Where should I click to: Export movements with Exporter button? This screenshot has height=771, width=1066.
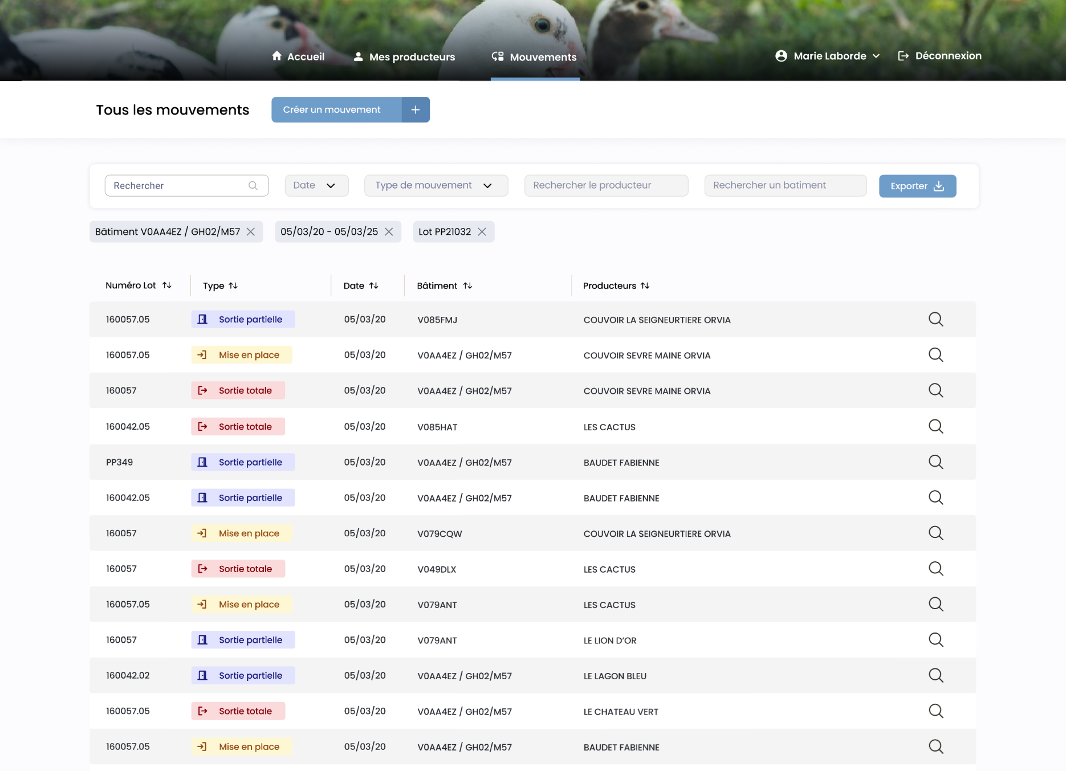tap(917, 186)
